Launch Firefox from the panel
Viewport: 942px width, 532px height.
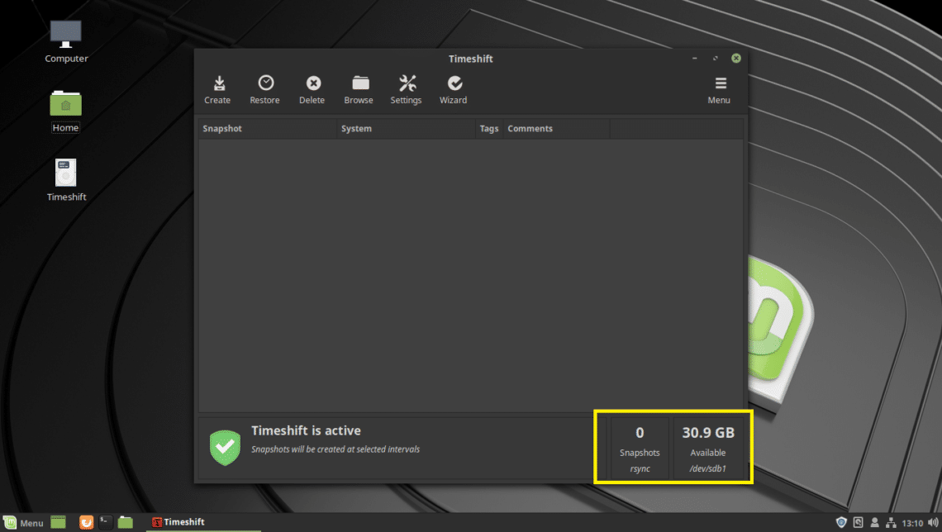(x=87, y=522)
